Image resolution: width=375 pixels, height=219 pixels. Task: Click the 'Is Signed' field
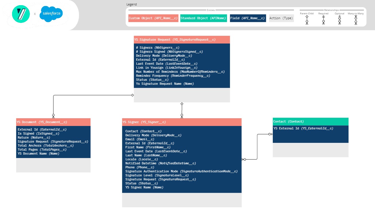coord(38,133)
